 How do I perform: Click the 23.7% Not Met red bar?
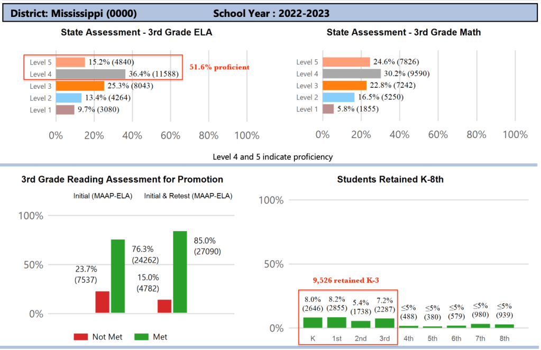pyautogui.click(x=102, y=302)
